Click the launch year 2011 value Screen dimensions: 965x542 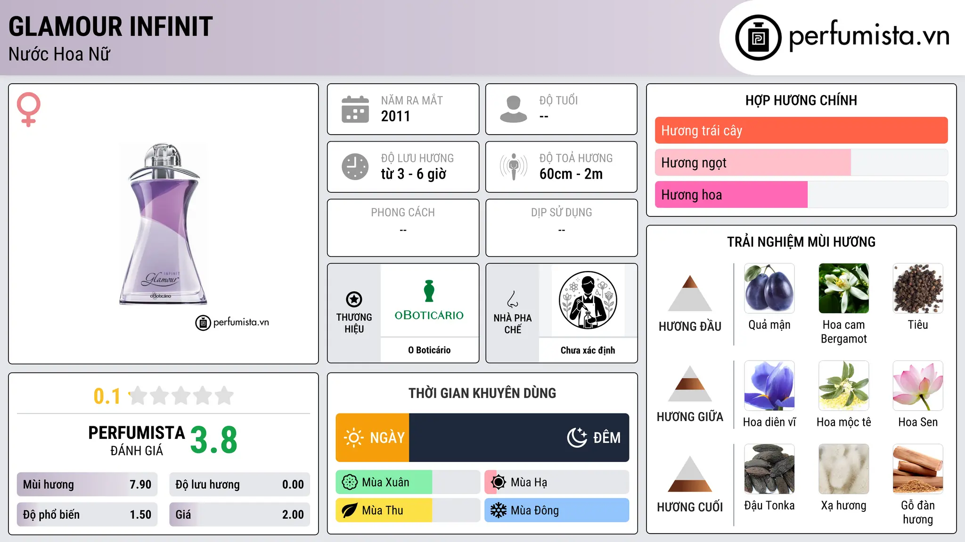click(396, 116)
